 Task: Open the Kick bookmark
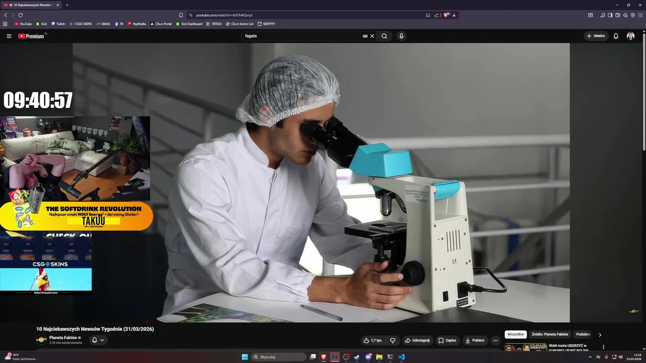(41, 24)
